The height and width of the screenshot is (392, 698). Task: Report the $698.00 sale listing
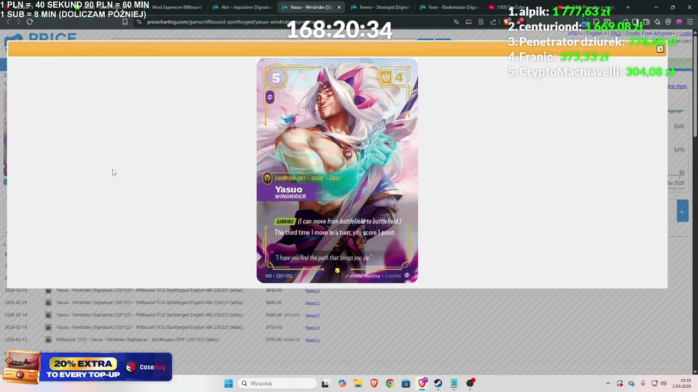(312, 303)
